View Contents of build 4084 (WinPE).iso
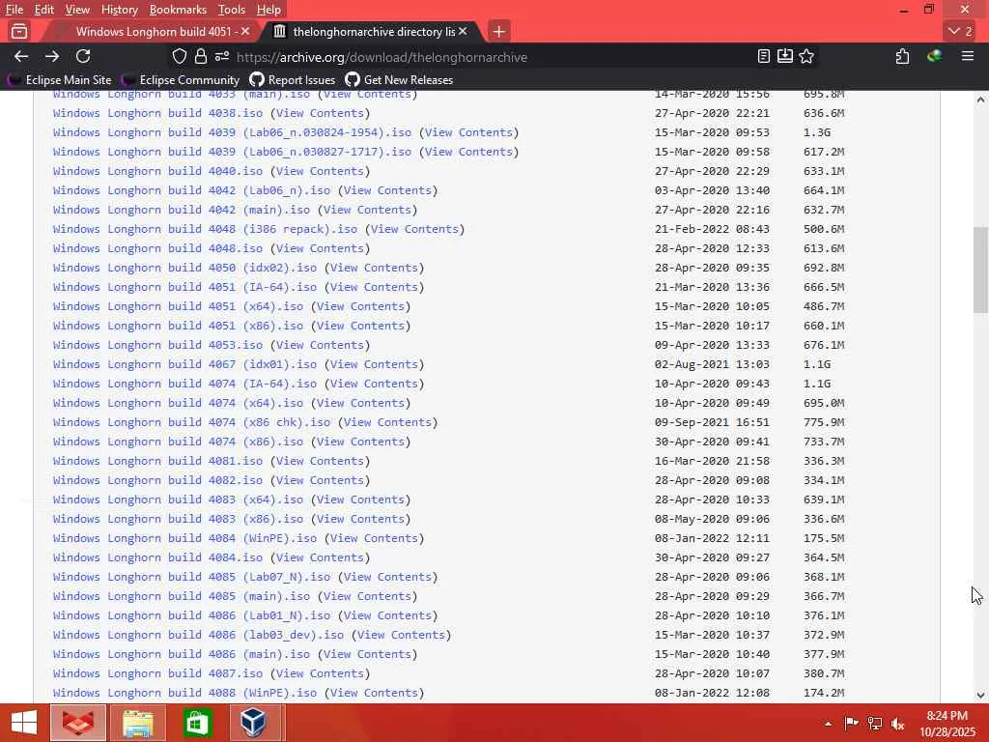The image size is (989, 742). (374, 538)
